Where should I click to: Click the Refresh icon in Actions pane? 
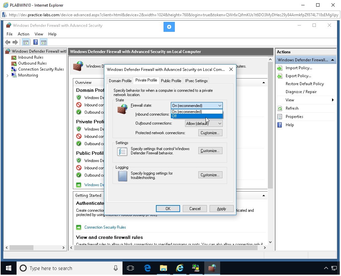point(280,108)
